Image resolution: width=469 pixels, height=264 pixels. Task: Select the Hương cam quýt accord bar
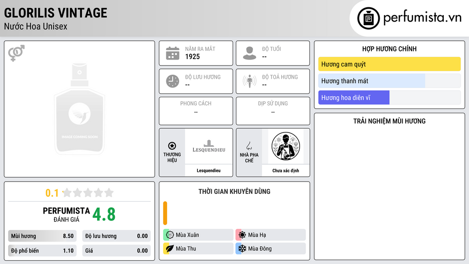click(x=389, y=64)
